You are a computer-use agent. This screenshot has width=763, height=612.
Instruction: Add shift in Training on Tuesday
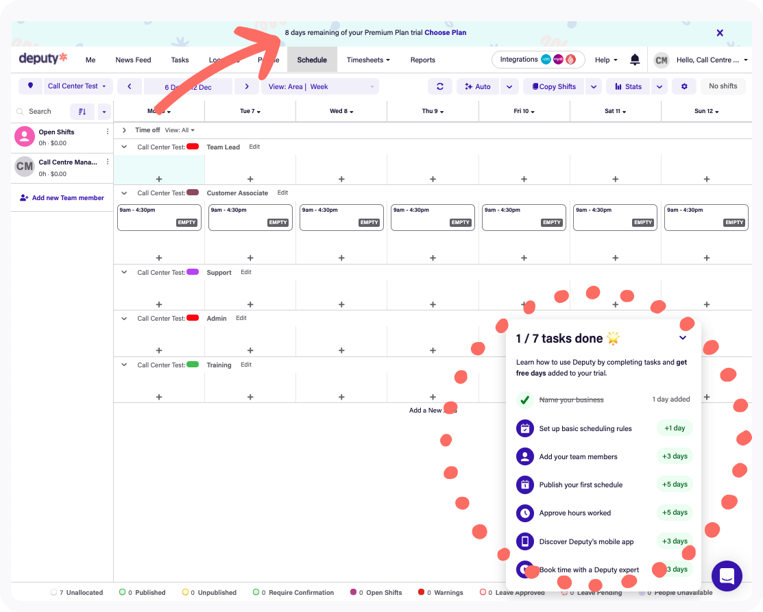[250, 397]
